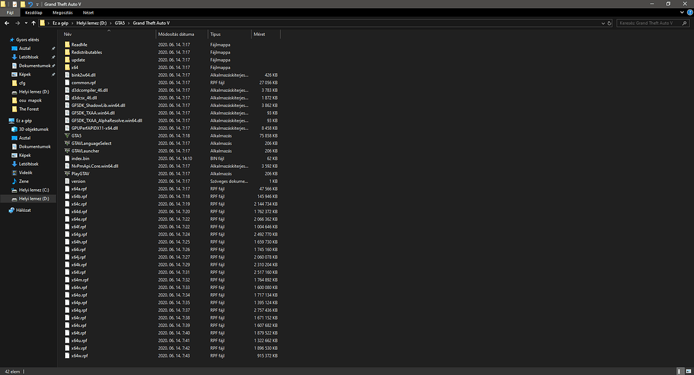Click the GTAVLauncher application icon
This screenshot has width=694, height=375.
[67, 151]
